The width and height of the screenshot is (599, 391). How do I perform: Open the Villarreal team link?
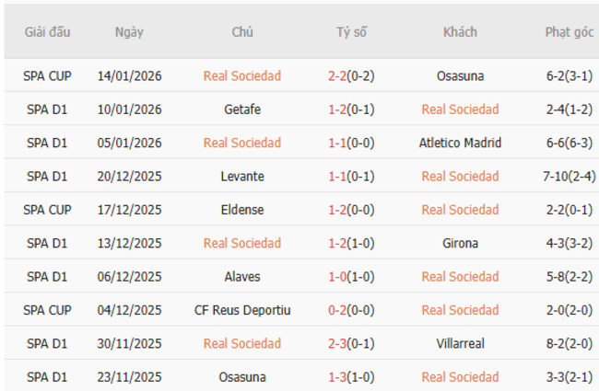point(460,343)
